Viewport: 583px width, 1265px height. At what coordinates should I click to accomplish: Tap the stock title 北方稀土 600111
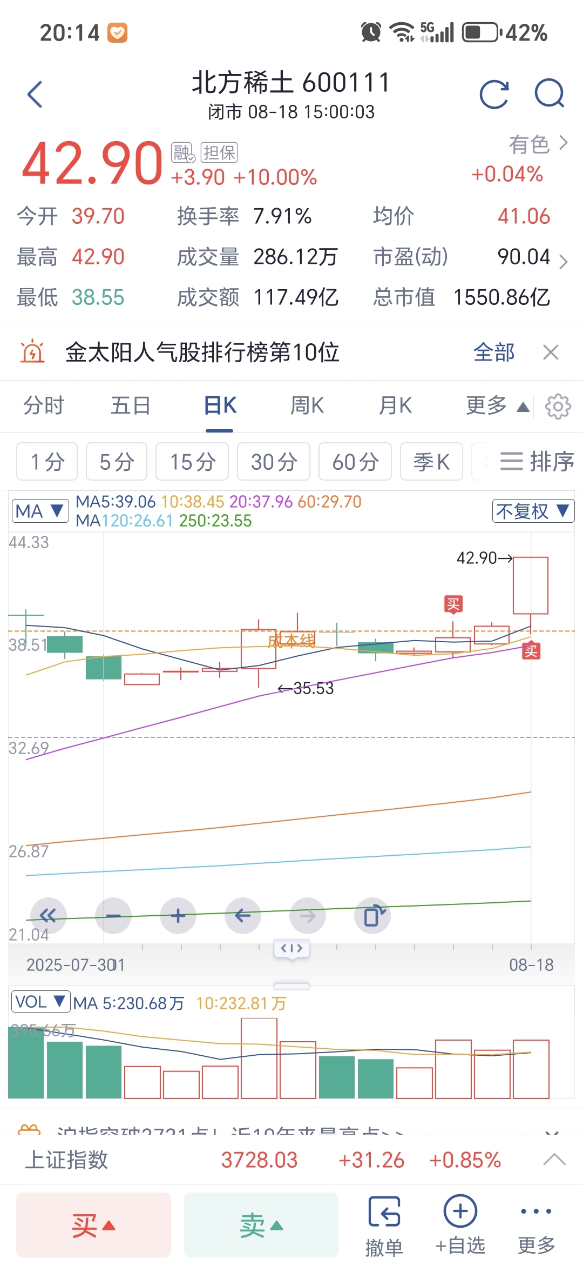tap(291, 83)
